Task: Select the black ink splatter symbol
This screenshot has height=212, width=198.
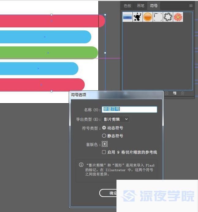Action: pos(138,17)
